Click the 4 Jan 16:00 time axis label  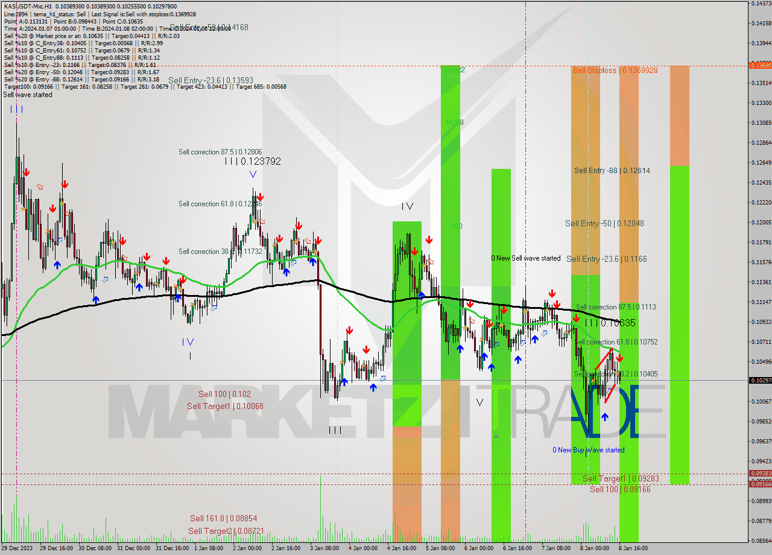click(402, 548)
